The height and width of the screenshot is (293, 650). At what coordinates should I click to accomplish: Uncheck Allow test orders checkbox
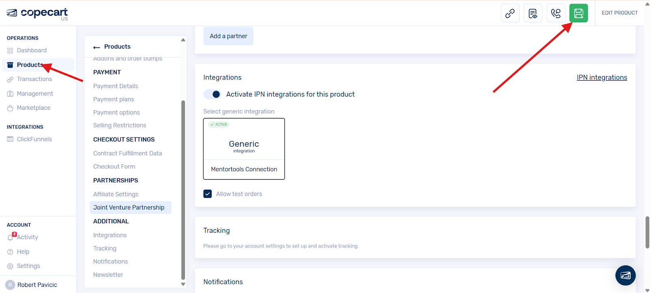pyautogui.click(x=208, y=194)
